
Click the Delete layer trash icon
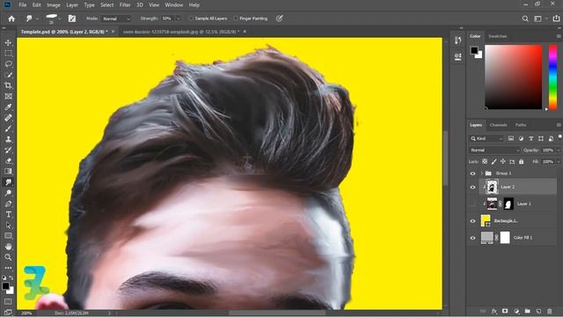pos(549,311)
